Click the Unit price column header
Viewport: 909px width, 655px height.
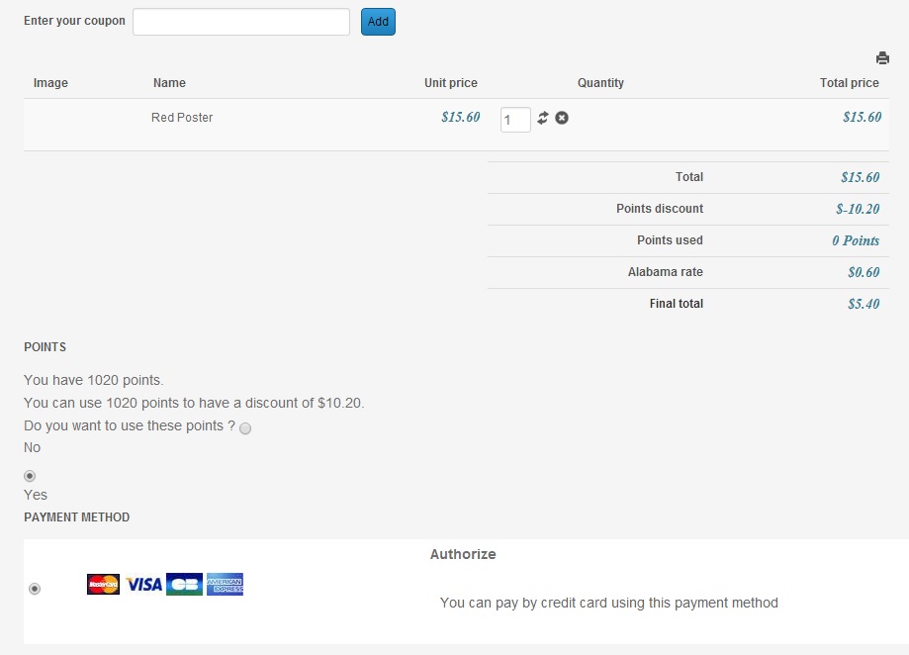450,83
